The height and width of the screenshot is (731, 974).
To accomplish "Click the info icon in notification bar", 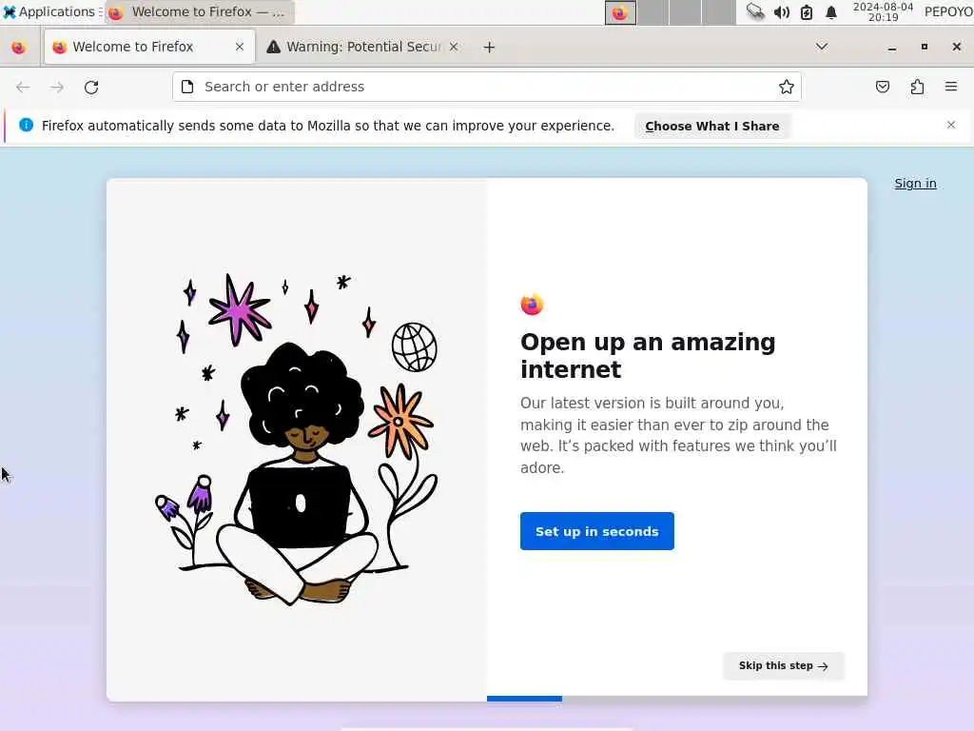I will [x=26, y=125].
